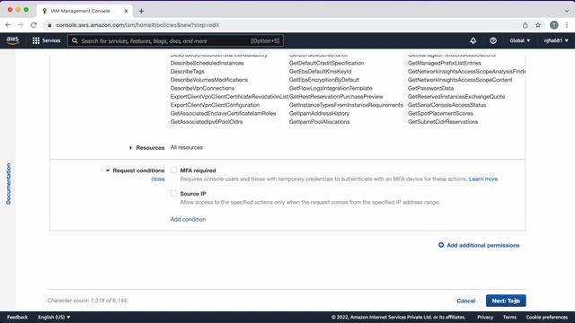This screenshot has height=323, width=575.
Task: Click the Feedback link
Action: tap(17, 317)
